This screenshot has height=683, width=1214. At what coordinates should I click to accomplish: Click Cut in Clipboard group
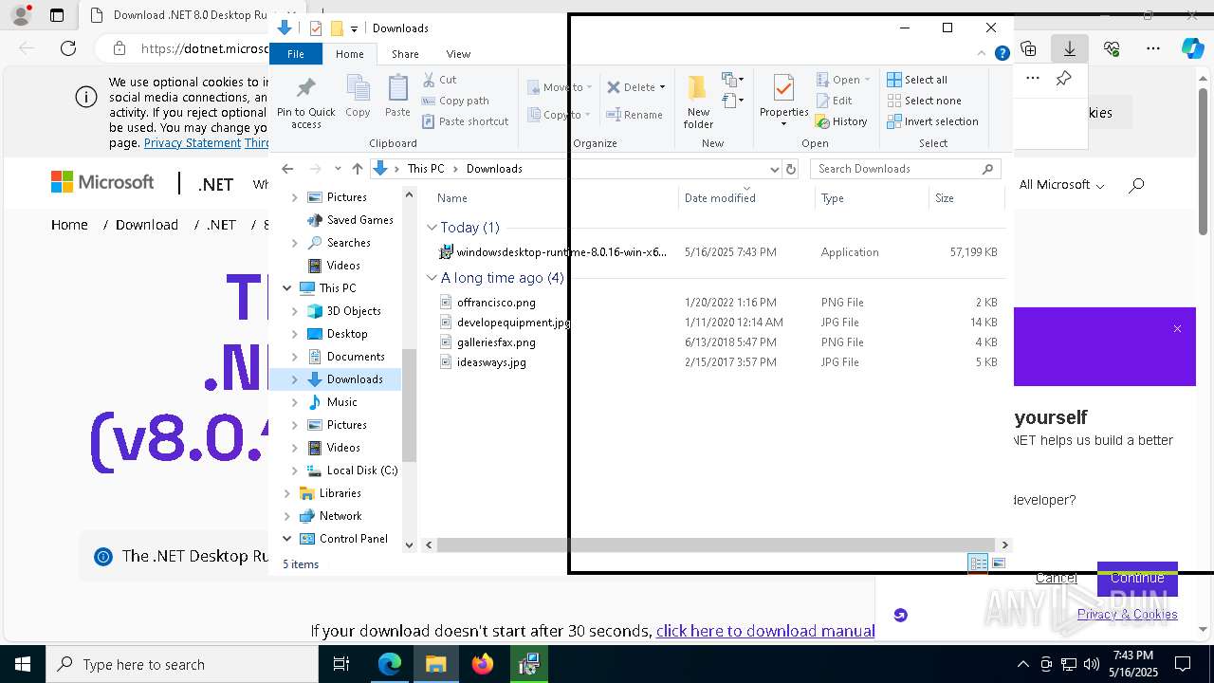click(x=439, y=80)
